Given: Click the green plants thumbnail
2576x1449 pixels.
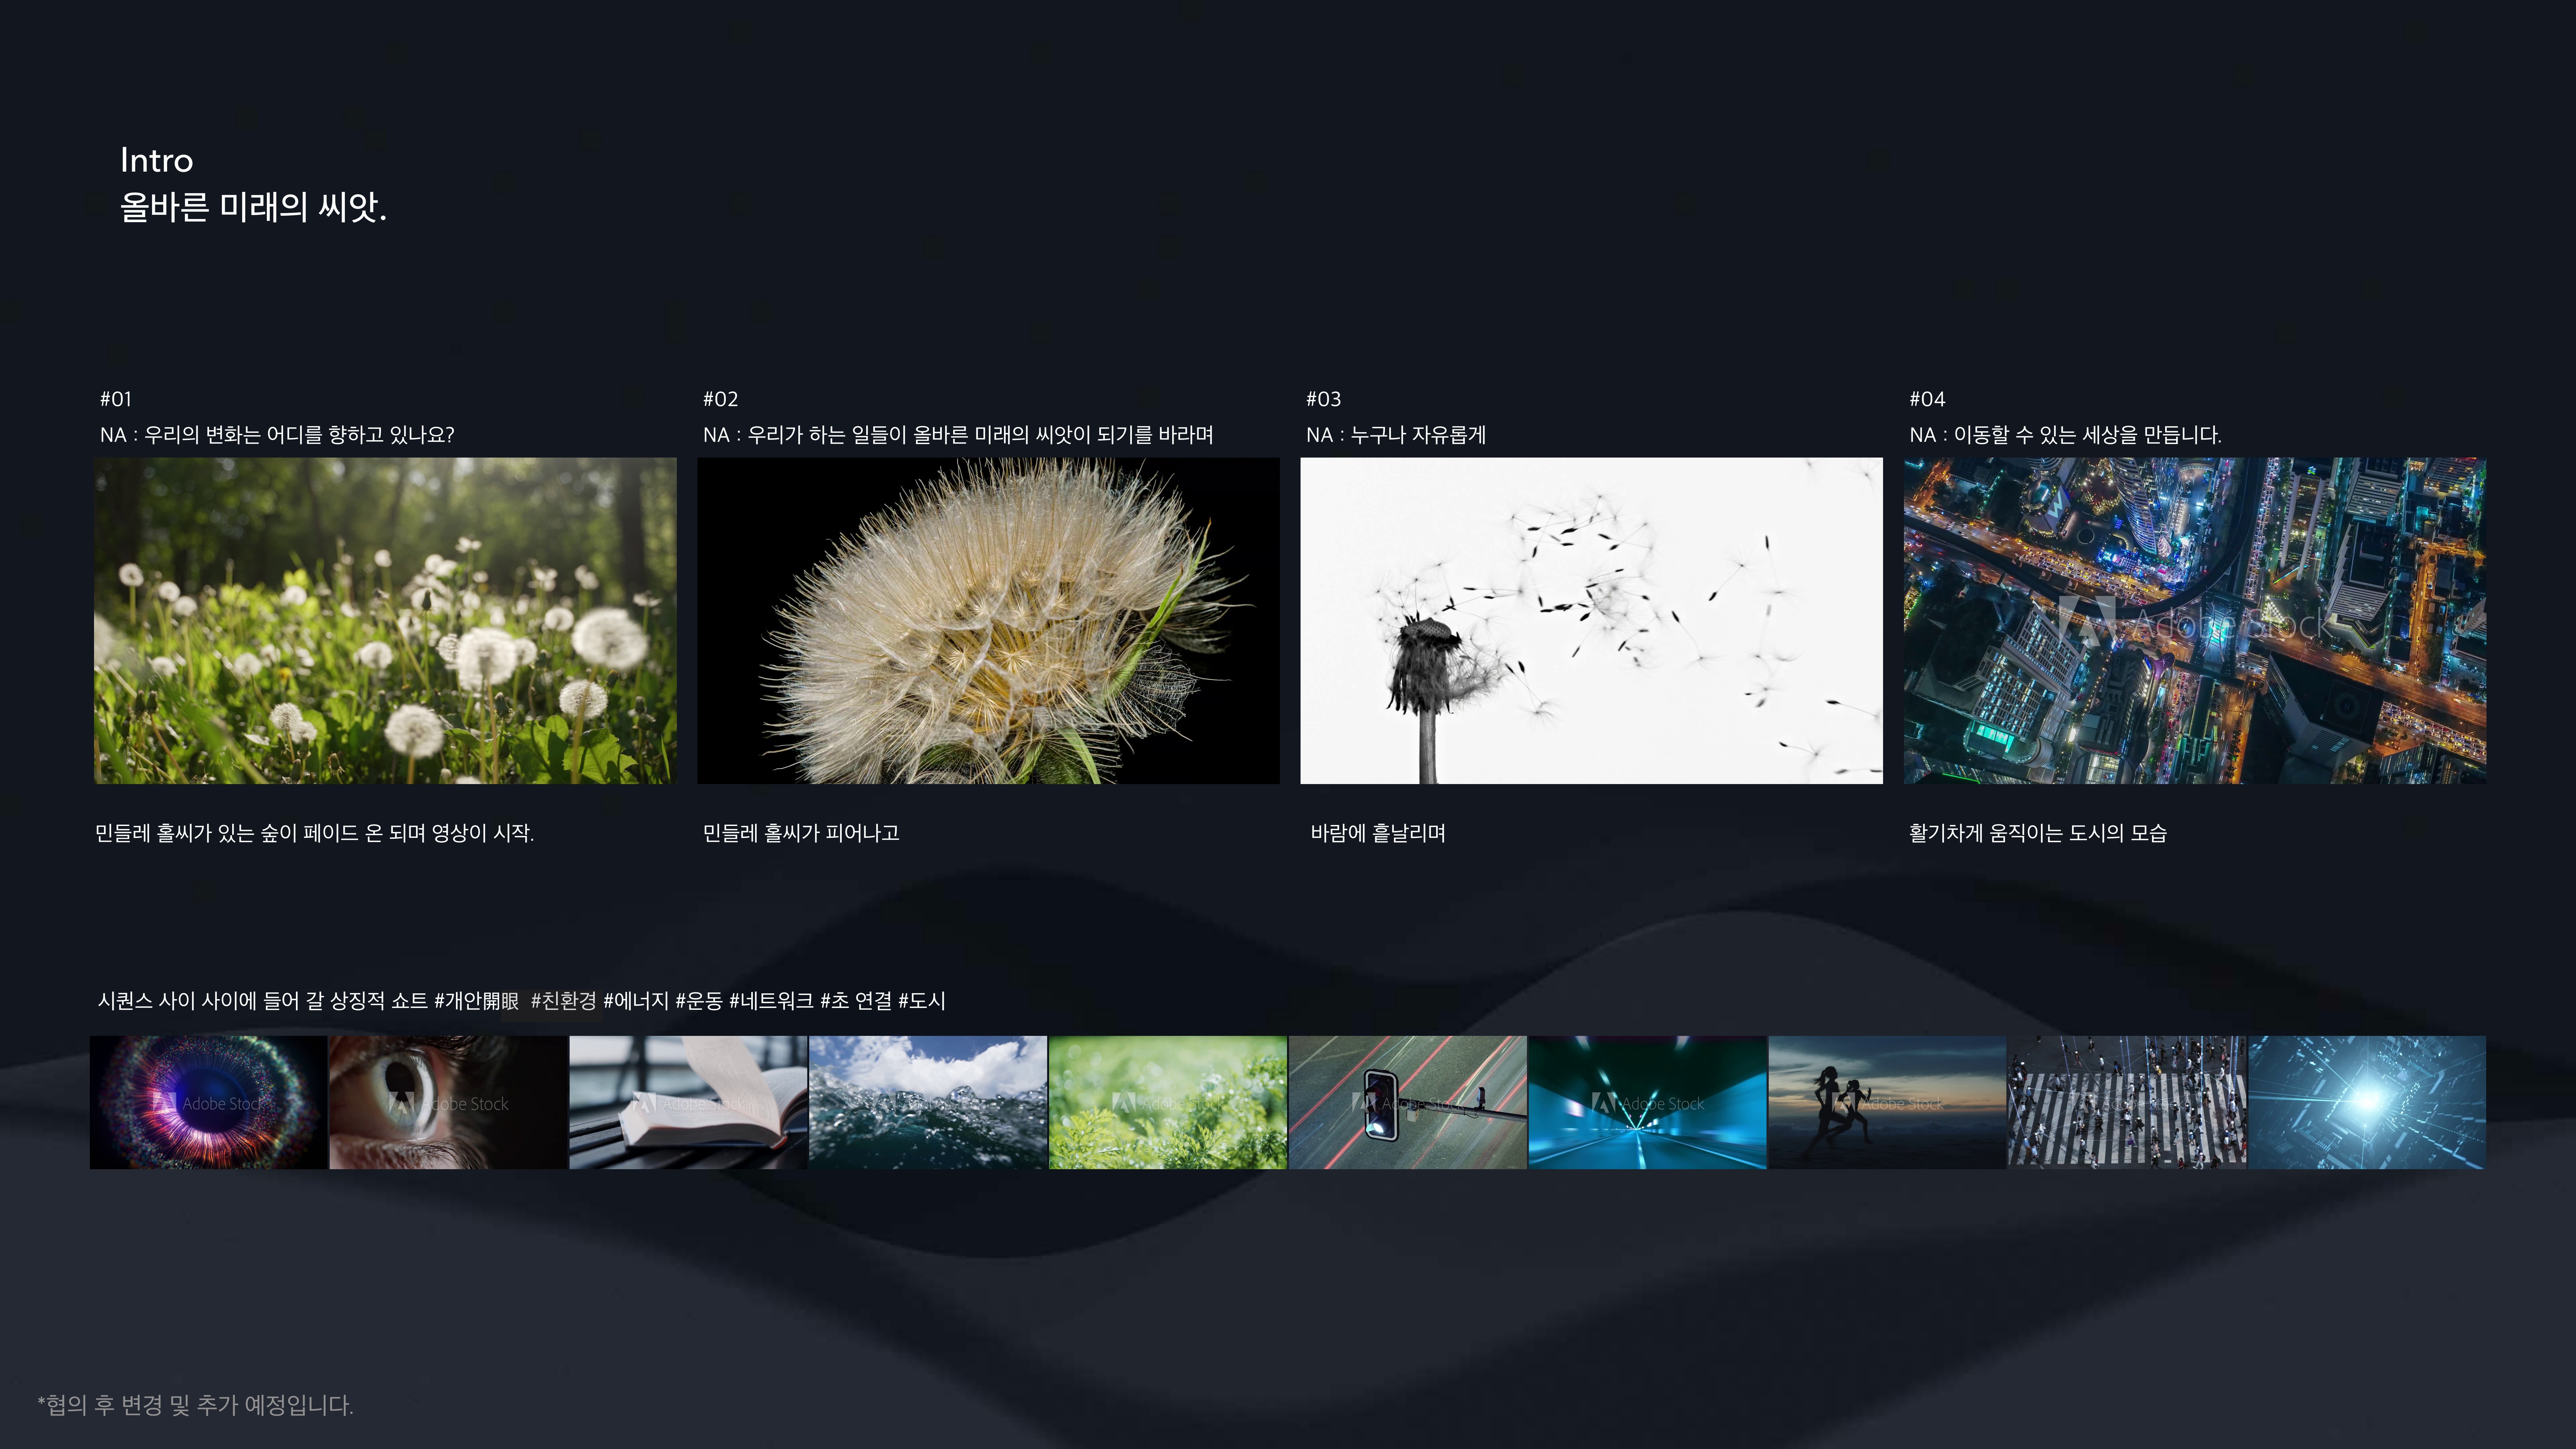Looking at the screenshot, I should tap(1168, 1102).
